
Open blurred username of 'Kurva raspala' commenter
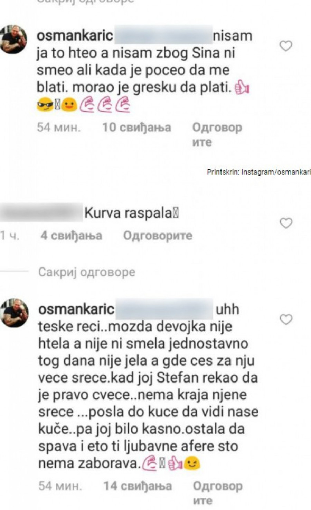pyautogui.click(x=41, y=212)
